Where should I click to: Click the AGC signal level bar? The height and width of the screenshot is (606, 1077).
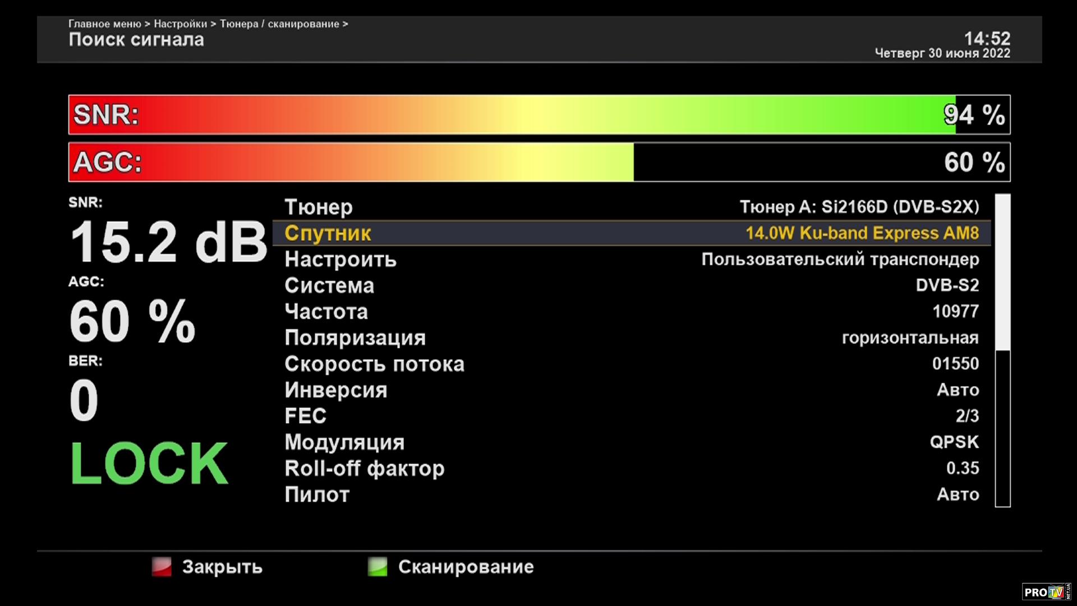(x=538, y=162)
